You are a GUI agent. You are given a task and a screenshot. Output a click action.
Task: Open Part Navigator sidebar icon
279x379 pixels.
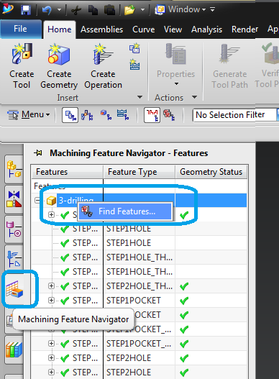14,229
